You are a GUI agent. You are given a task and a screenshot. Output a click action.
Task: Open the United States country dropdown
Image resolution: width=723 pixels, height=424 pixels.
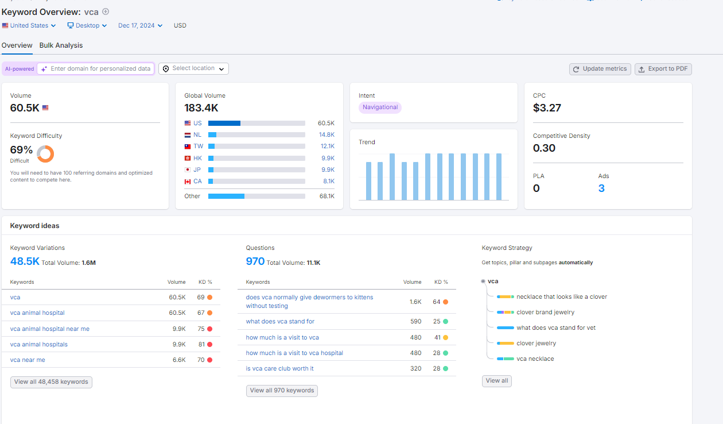(x=29, y=25)
